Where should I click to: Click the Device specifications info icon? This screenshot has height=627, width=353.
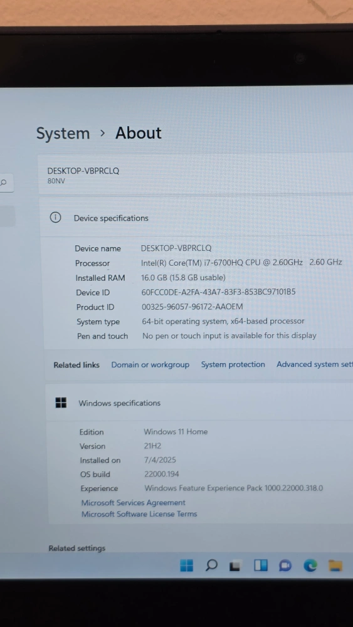tap(55, 218)
